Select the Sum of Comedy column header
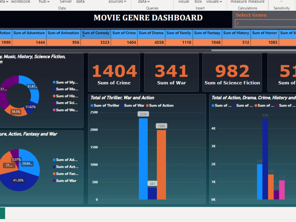296x222 pixels. tap(96, 33)
